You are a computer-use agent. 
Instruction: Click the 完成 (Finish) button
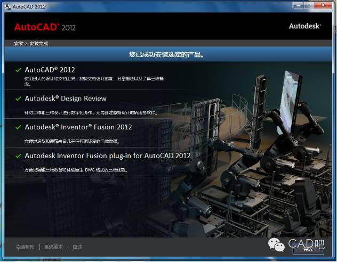tap(308, 250)
